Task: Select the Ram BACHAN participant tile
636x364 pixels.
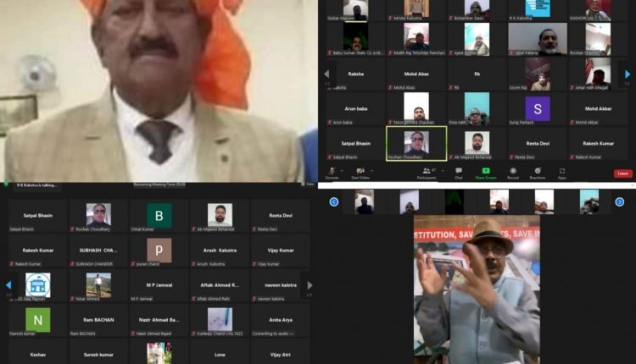Action: (98, 320)
